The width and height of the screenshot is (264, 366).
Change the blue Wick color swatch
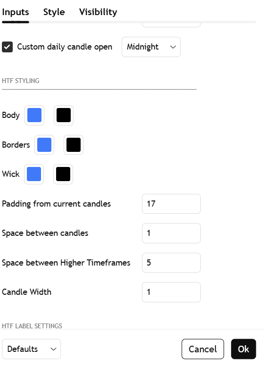[34, 174]
